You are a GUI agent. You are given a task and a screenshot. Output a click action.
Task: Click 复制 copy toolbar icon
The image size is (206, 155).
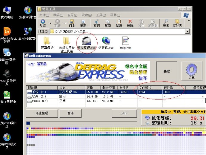(108, 23)
